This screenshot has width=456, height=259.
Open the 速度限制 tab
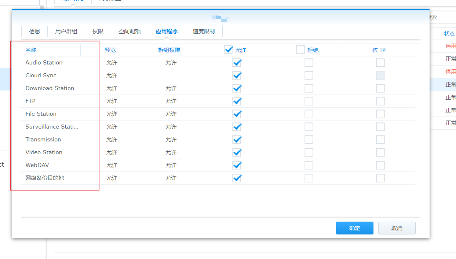(204, 32)
